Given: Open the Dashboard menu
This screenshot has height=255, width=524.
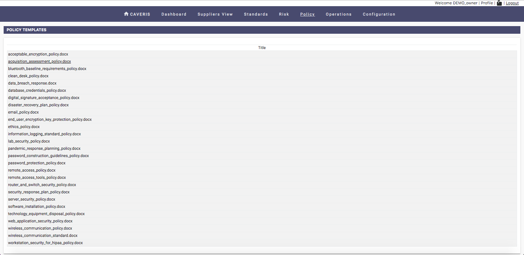Looking at the screenshot, I should pos(174,14).
